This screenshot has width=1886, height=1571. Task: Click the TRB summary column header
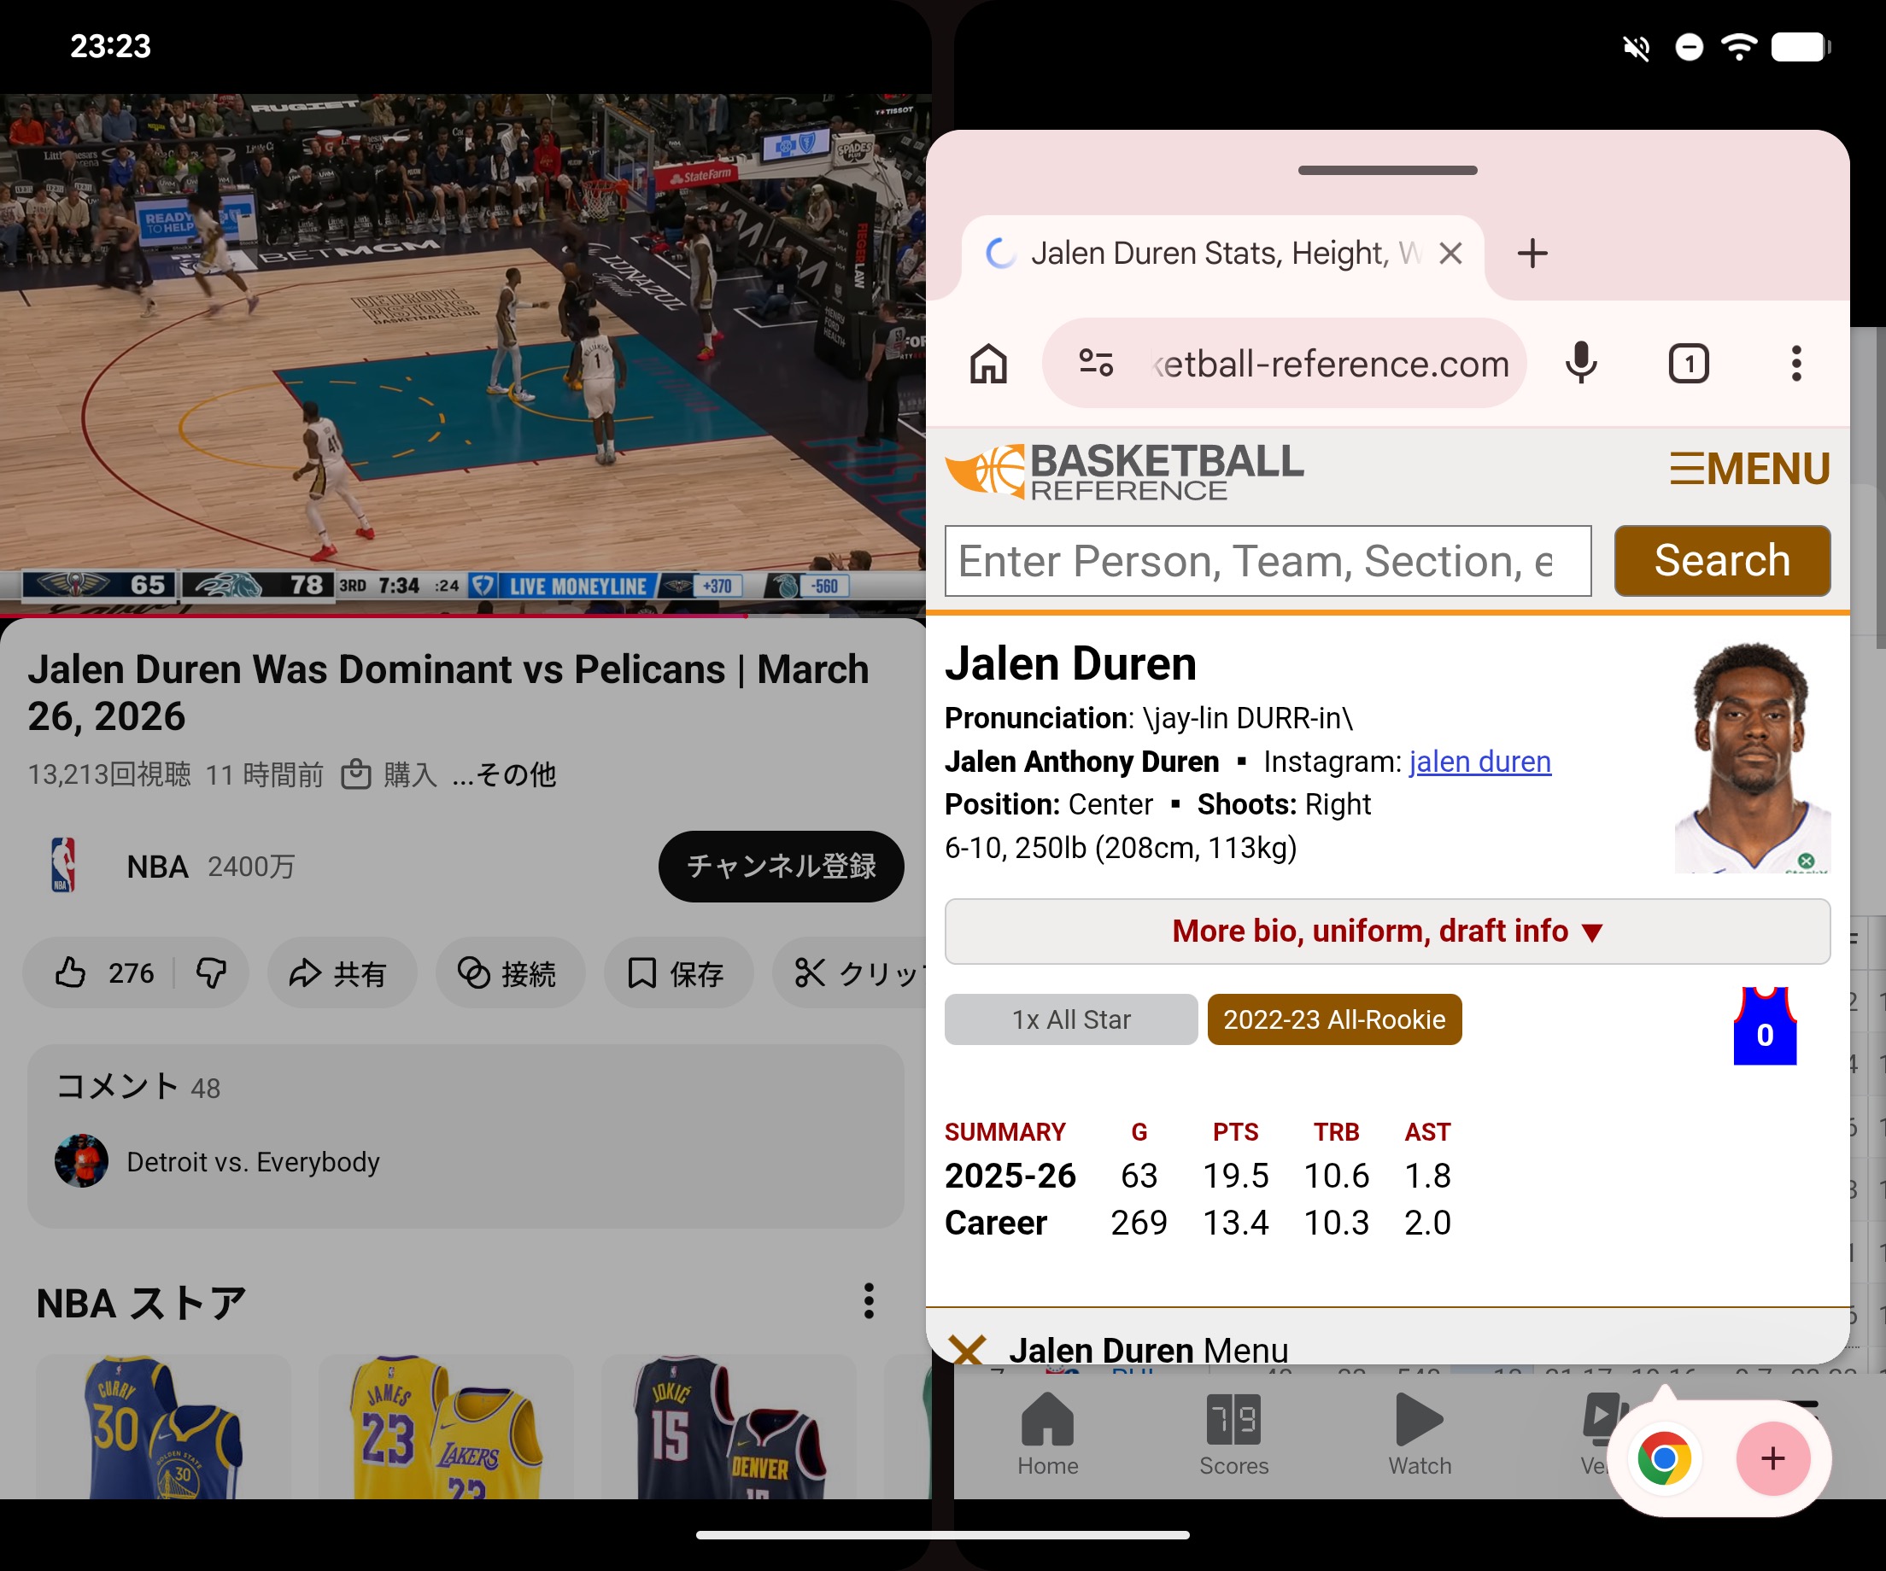point(1337,1132)
